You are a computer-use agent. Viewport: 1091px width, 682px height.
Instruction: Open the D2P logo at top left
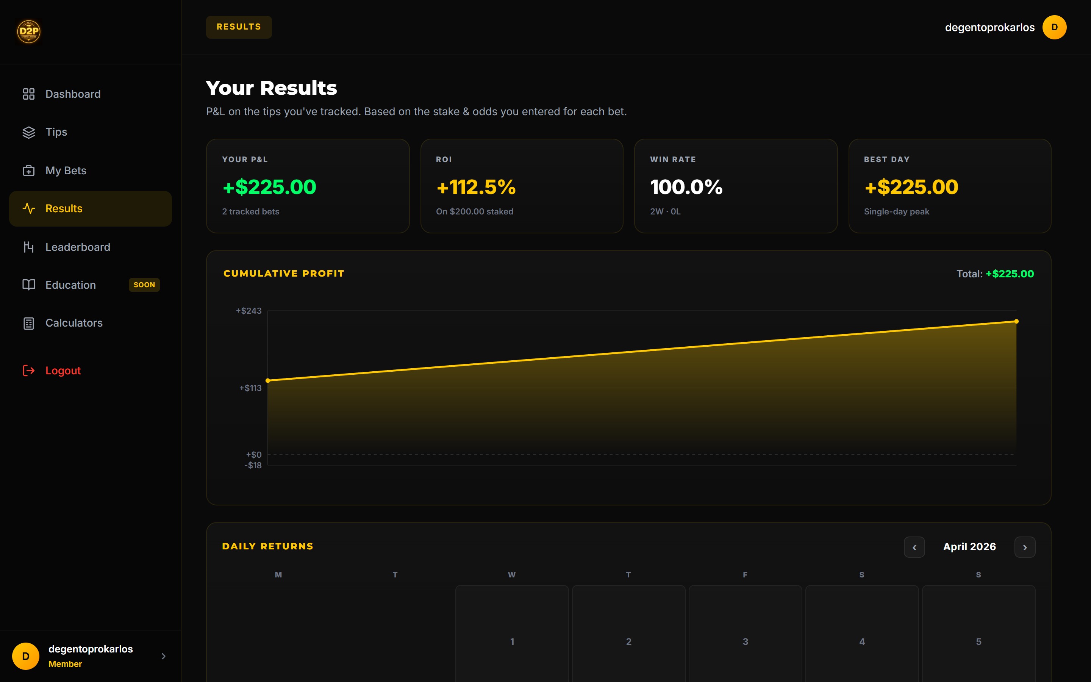pos(28,31)
